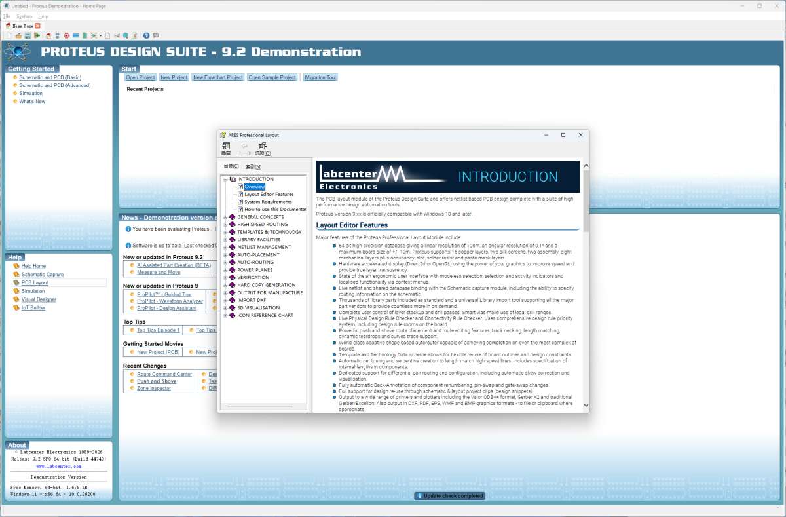Screen dimensions: 786x517
Task: Open the Layout Editor Features topic
Action: click(269, 194)
